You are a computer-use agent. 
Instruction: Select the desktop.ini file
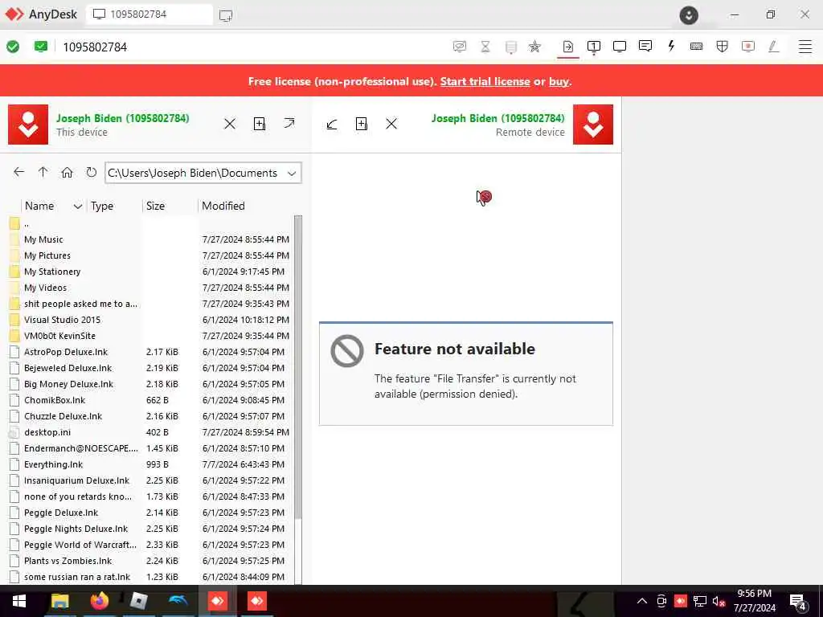tap(150, 432)
